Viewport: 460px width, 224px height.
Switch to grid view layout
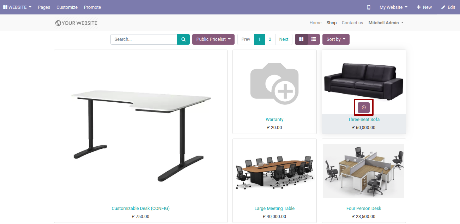(301, 39)
